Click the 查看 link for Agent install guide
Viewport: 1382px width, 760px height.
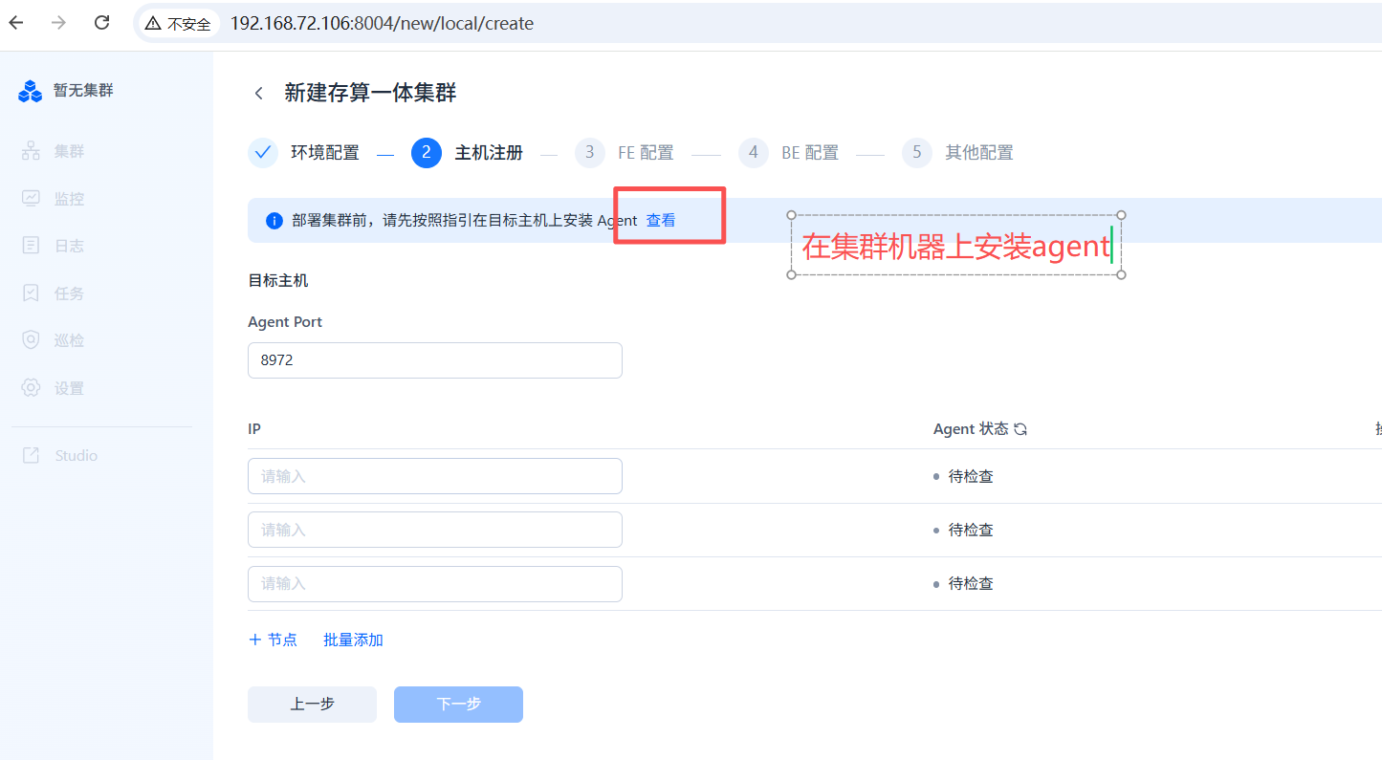(661, 221)
